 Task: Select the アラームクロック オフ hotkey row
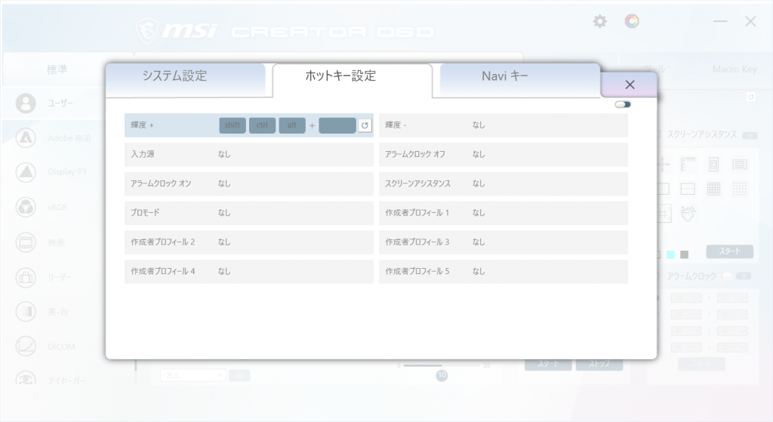pyautogui.click(x=504, y=154)
